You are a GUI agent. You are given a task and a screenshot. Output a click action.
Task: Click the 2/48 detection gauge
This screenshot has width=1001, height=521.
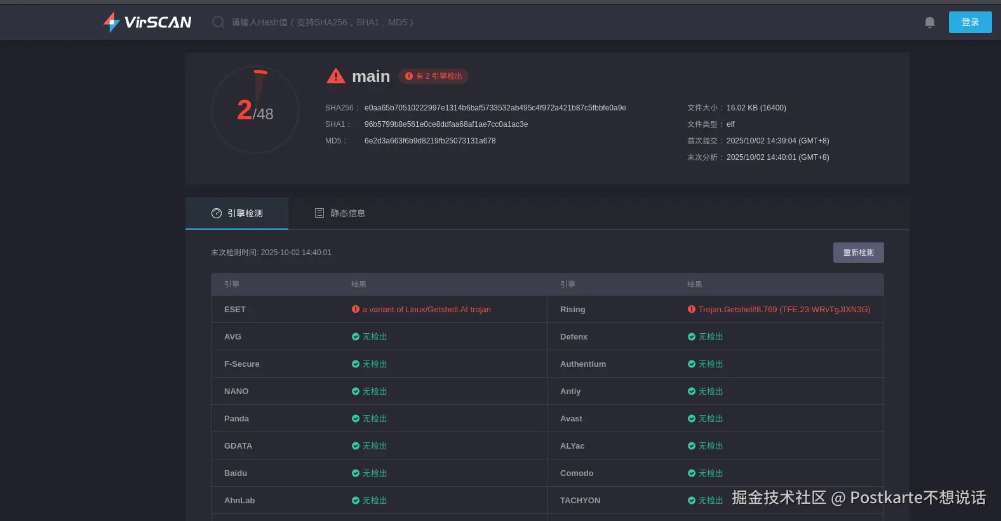[x=255, y=110]
